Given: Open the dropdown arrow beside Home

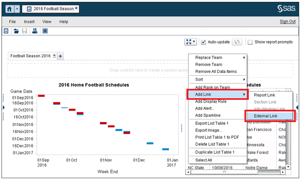Looking at the screenshot, I should click(x=17, y=9).
